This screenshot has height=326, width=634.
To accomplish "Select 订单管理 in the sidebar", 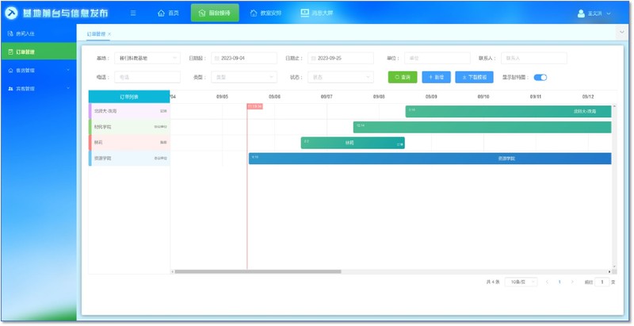I will point(38,52).
